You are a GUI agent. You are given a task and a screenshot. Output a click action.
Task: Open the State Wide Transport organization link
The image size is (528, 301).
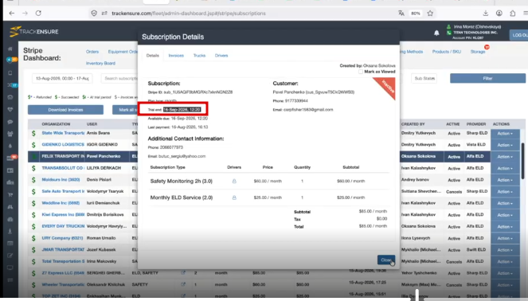[63, 133]
